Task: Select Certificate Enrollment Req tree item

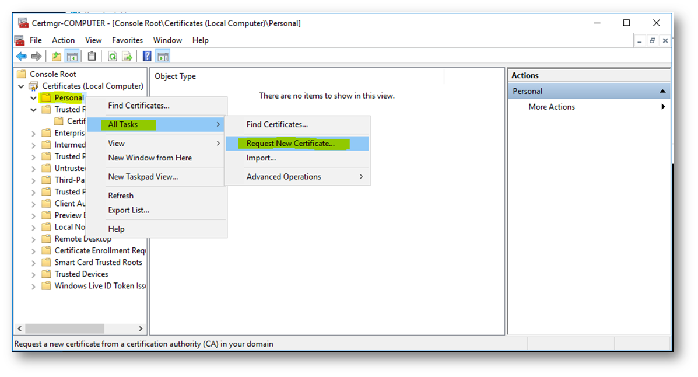Action: pos(100,250)
